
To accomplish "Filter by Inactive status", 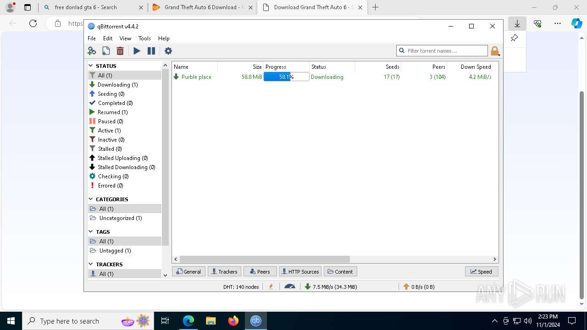I will click(125, 139).
